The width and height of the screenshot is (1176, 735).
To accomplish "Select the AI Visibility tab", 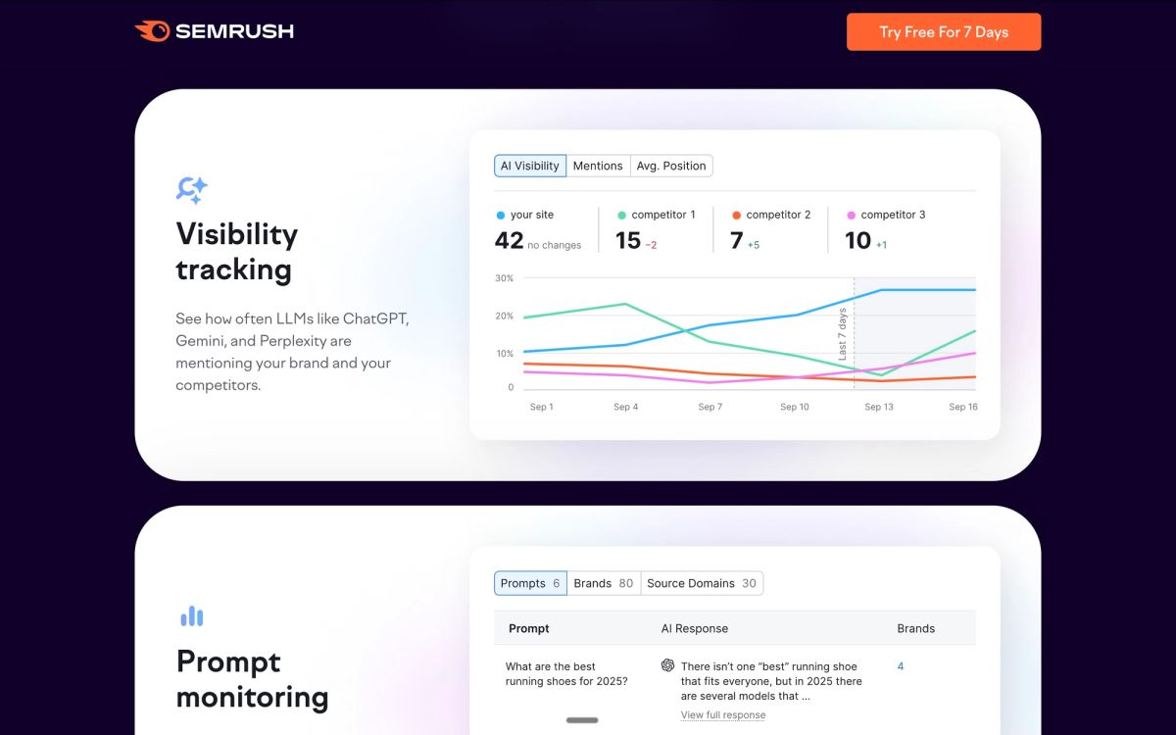I will coord(530,166).
